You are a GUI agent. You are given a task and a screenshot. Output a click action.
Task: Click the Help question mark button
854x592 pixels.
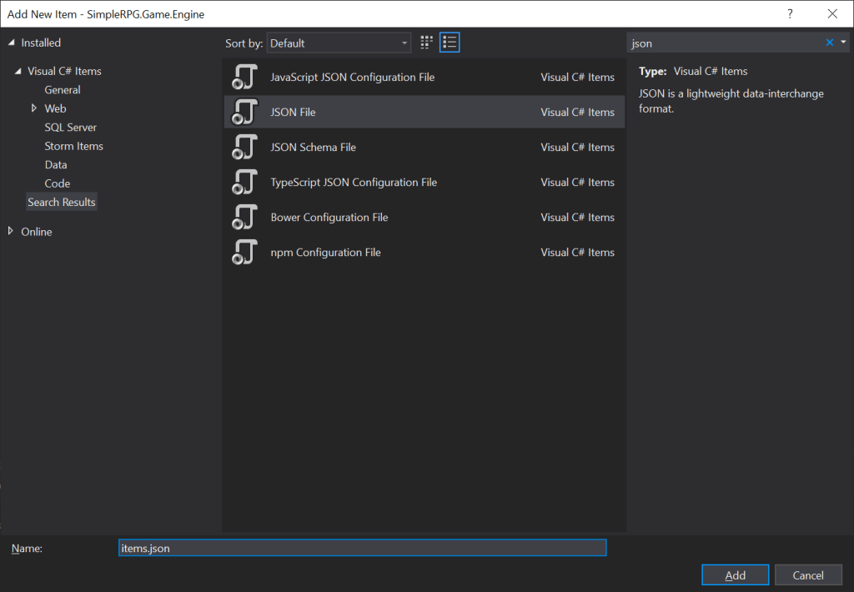point(789,13)
